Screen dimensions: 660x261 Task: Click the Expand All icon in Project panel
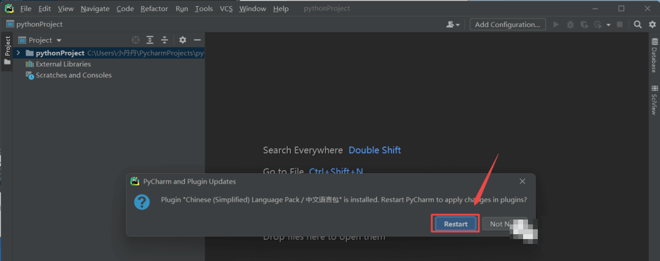[x=150, y=40]
